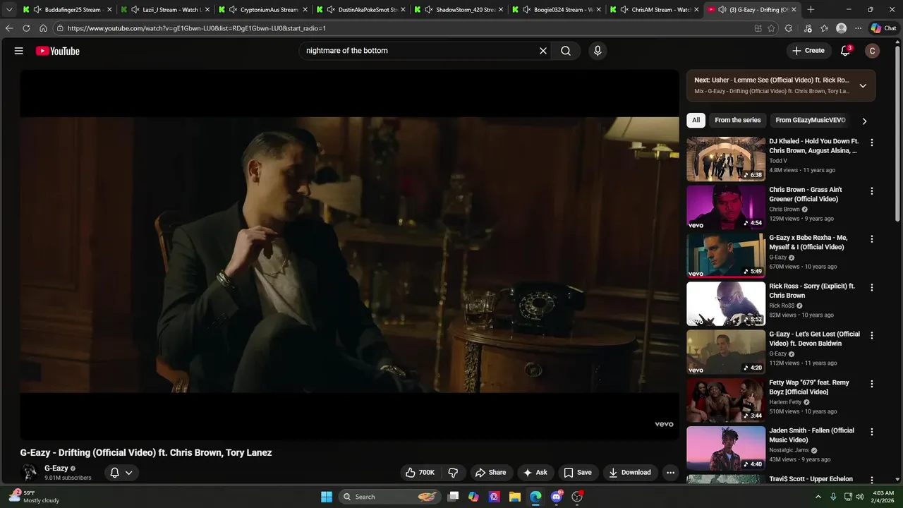Open File Explorer from taskbar

[x=515, y=497]
